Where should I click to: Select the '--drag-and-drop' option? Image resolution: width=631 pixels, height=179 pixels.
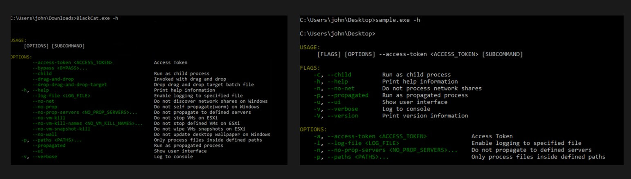[x=53, y=79]
